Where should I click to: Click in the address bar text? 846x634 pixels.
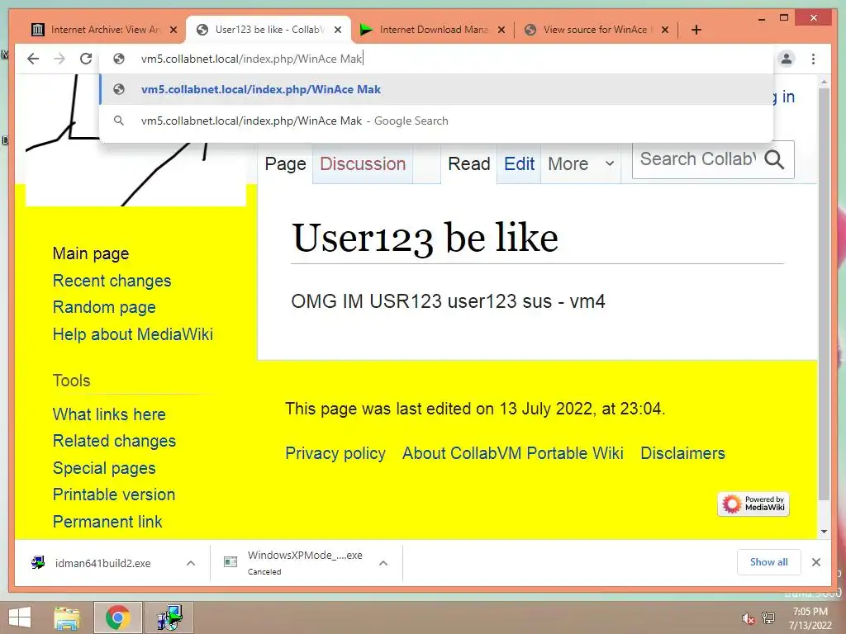pyautogui.click(x=251, y=59)
